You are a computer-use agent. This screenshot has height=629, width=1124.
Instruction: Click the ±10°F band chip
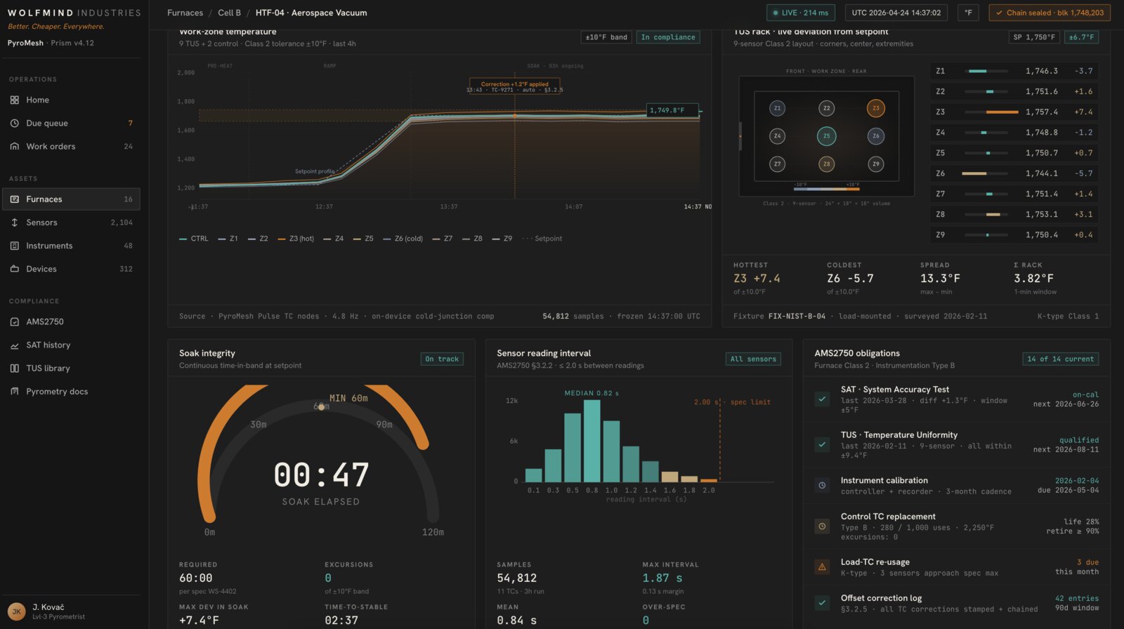606,37
